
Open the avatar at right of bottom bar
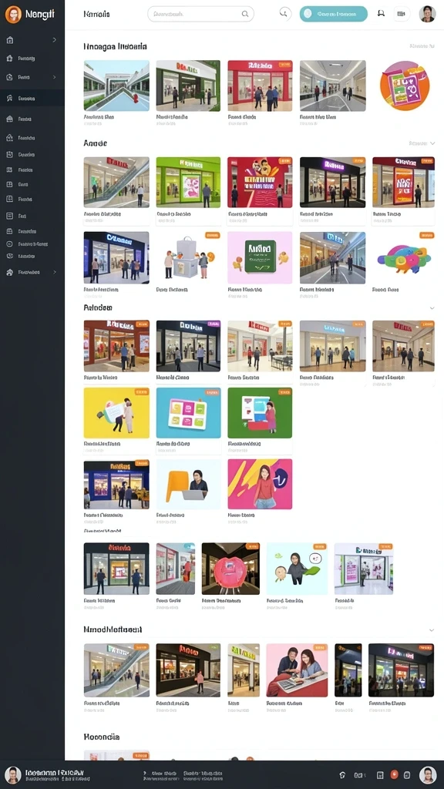(x=427, y=775)
